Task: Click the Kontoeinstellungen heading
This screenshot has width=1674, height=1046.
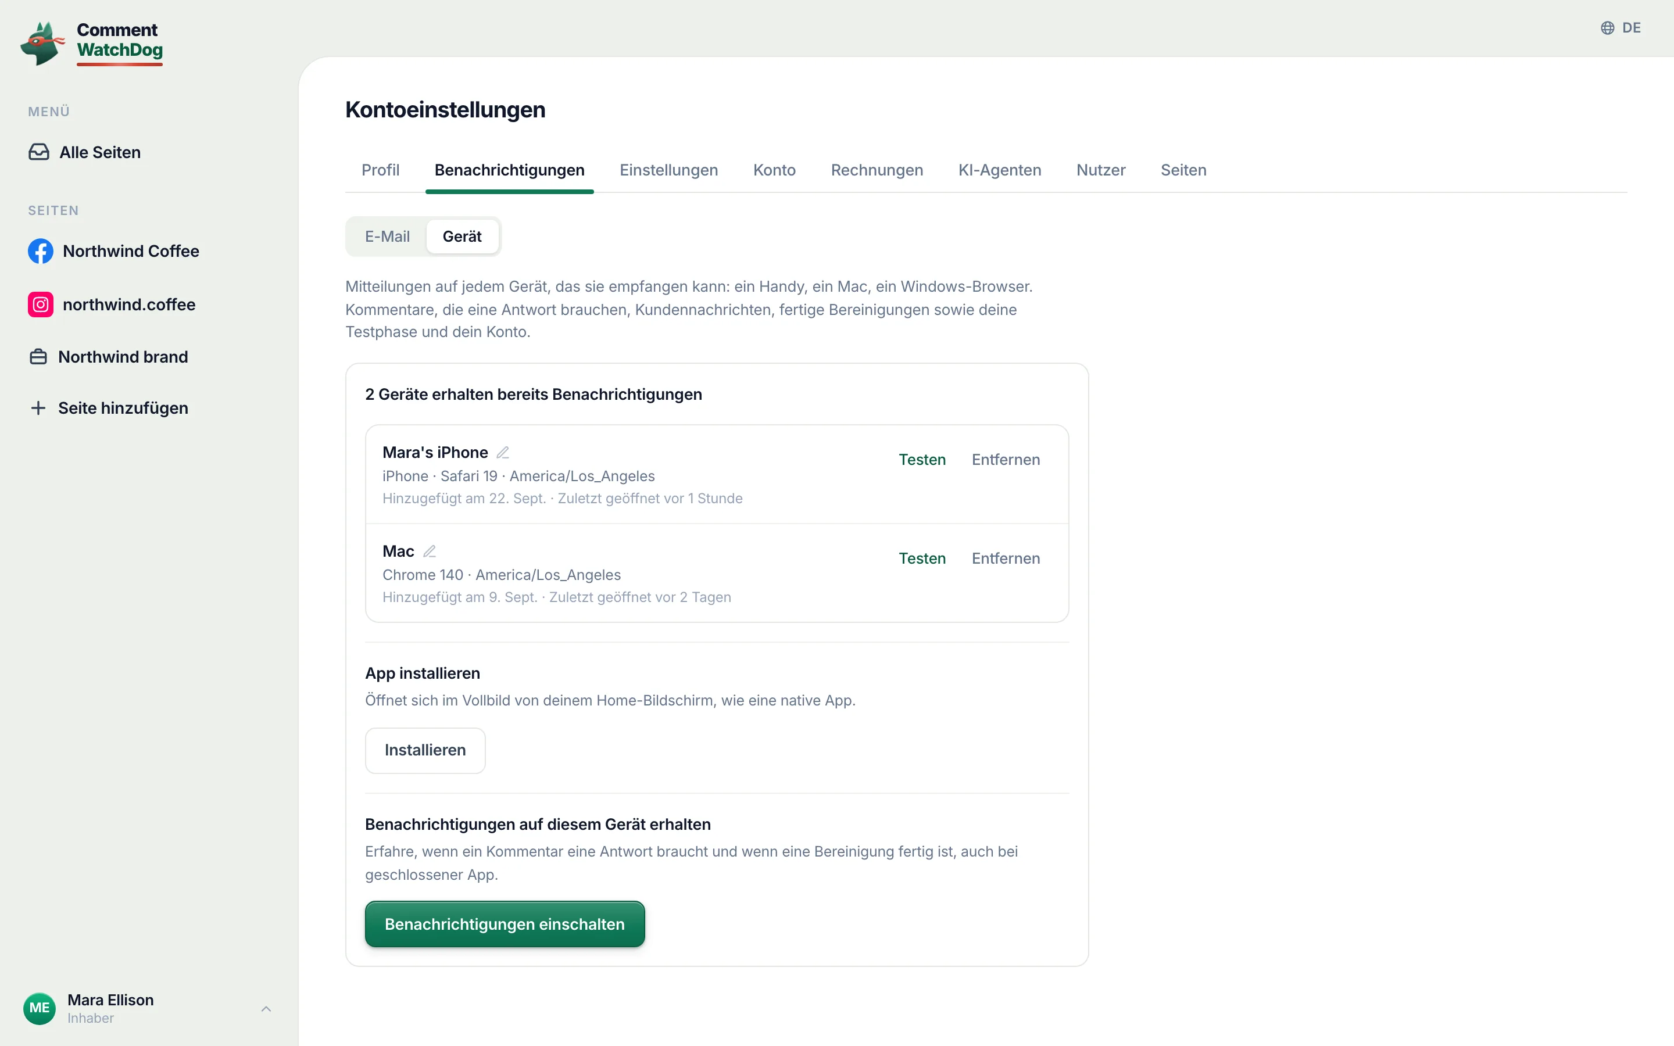Action: pos(445,110)
